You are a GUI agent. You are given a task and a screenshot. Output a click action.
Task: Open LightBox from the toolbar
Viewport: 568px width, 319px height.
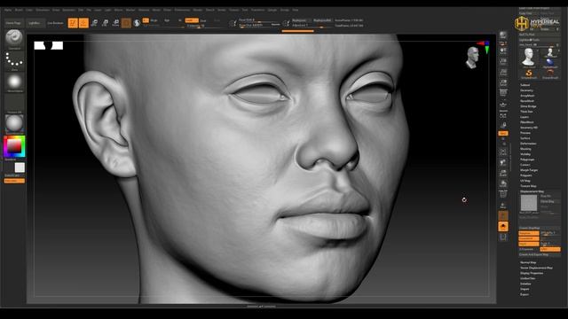click(x=35, y=23)
